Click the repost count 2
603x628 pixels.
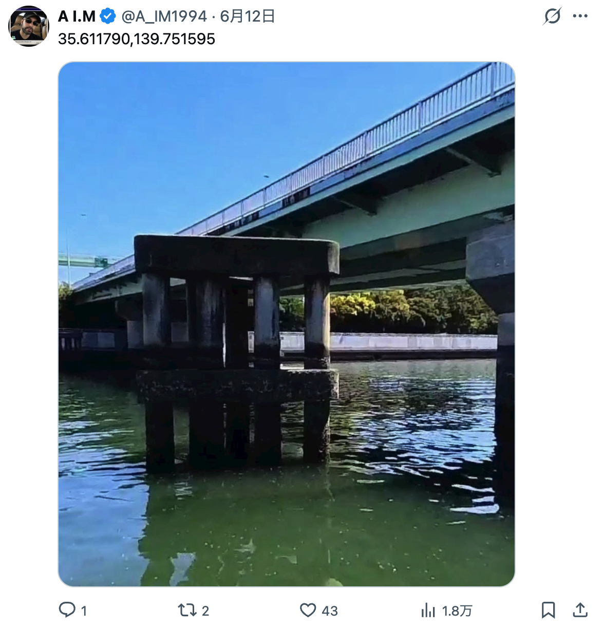(205, 611)
